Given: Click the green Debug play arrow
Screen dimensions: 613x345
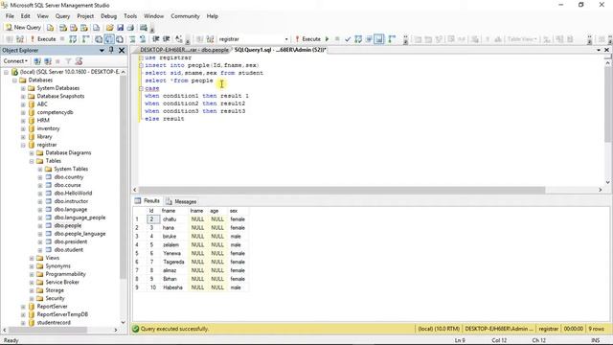Looking at the screenshot, I should tap(328, 39).
